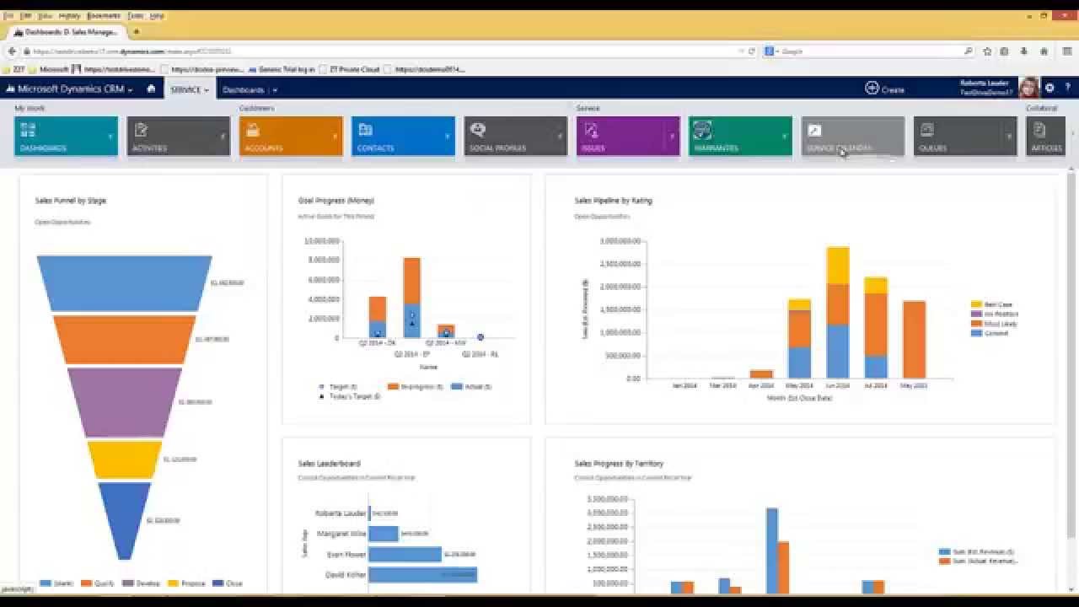Open the Issues tile icon
The height and width of the screenshot is (607, 1079).
click(x=590, y=130)
